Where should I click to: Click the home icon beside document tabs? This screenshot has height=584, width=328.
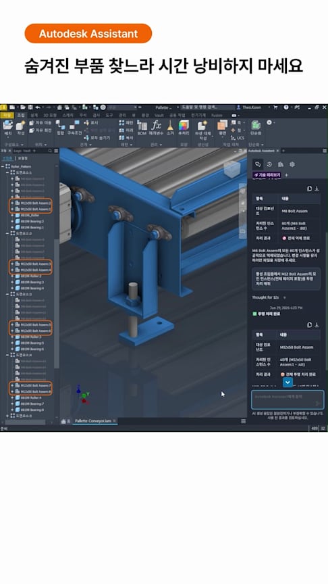click(x=63, y=421)
